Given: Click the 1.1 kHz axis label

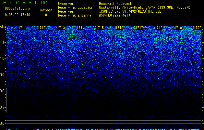Looking at the screenshot, I should click(3, 42).
